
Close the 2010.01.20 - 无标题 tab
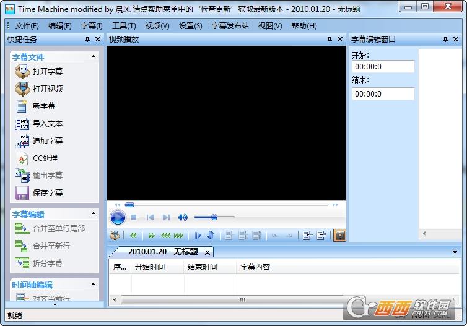(x=207, y=253)
